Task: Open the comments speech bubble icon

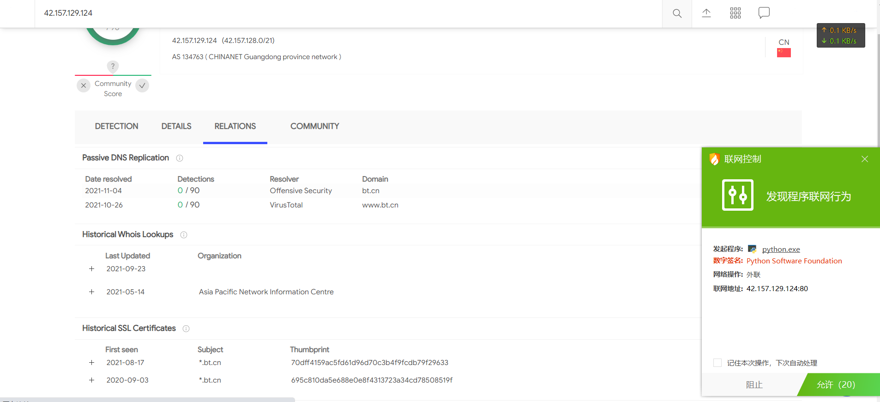Action: [764, 13]
